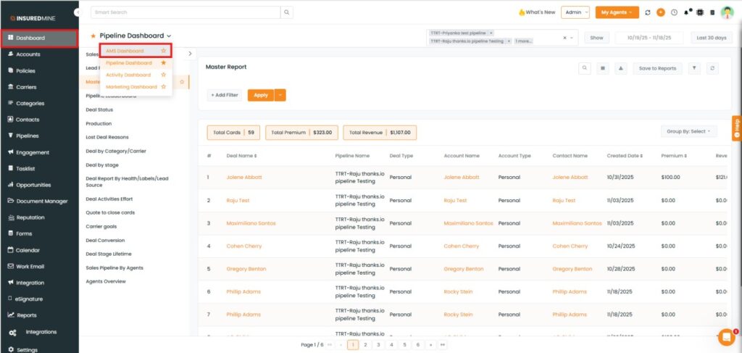
Task: Open the chat bubble widget
Action: (x=726, y=337)
